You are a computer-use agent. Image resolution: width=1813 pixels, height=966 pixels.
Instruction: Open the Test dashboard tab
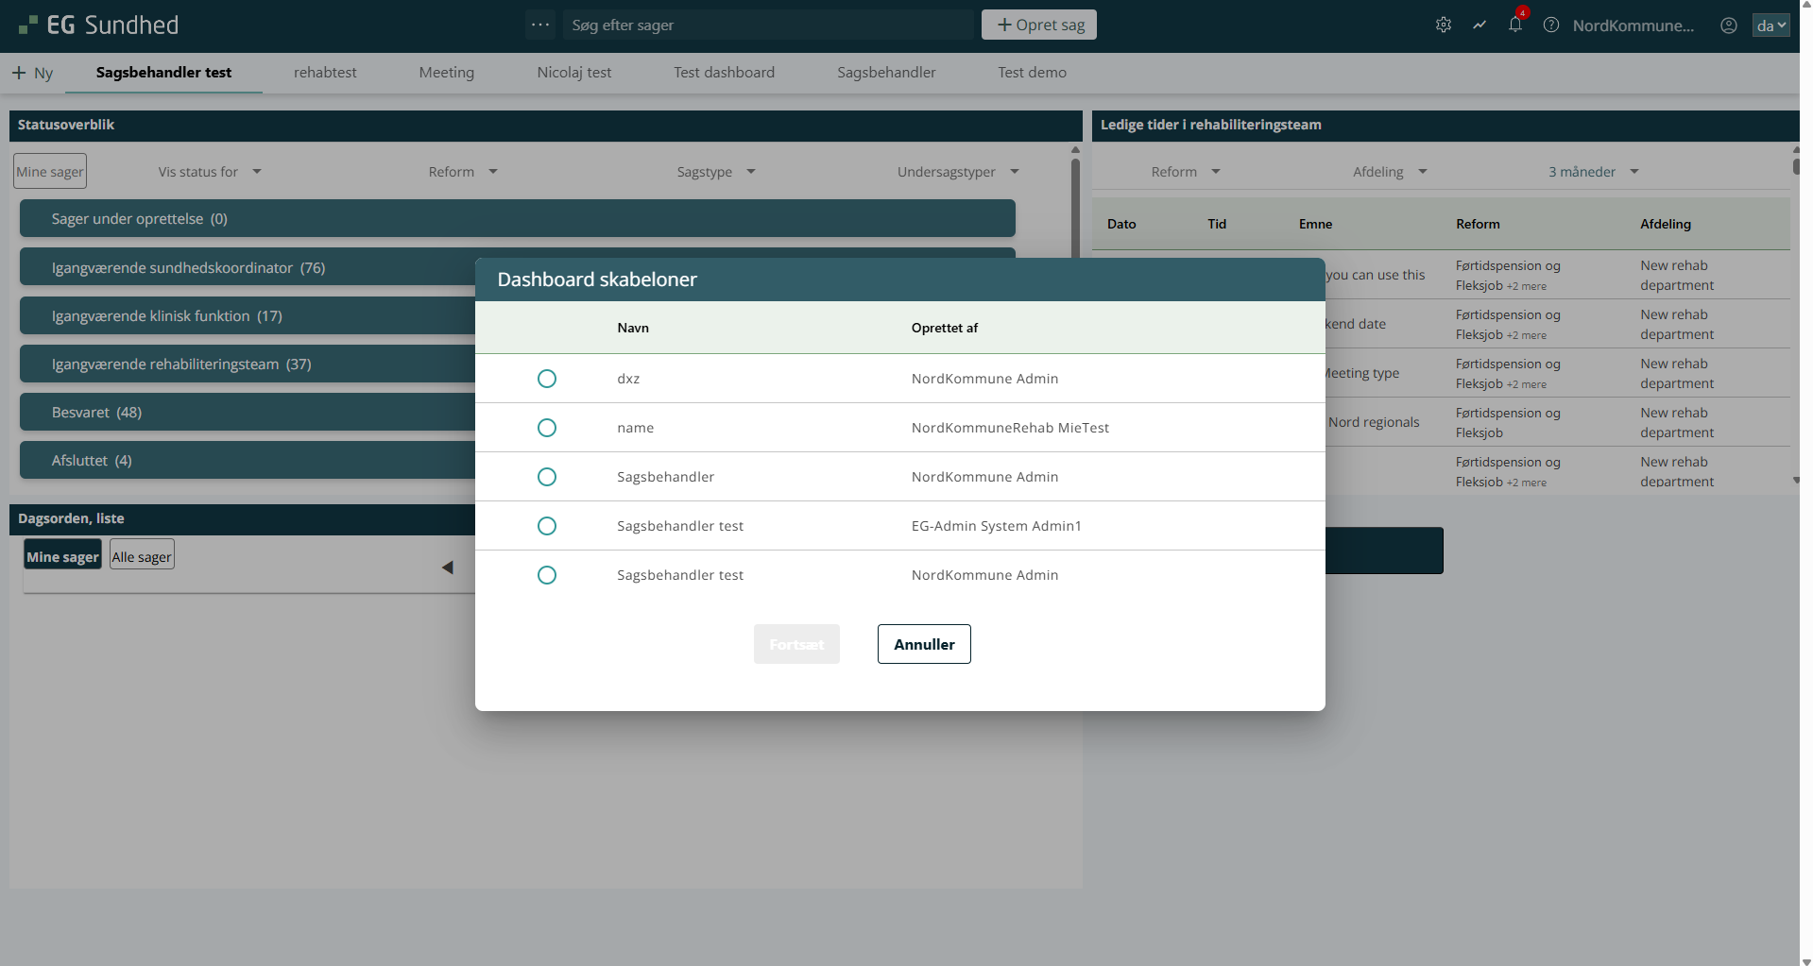[x=724, y=73]
